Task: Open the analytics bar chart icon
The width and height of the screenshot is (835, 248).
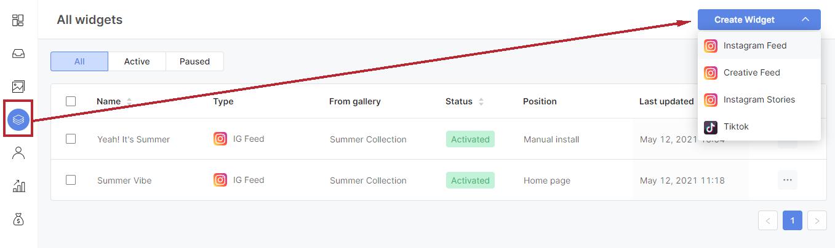Action: coord(18,186)
